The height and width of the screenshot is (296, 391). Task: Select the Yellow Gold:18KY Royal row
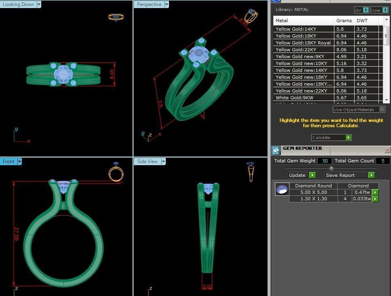coord(328,42)
